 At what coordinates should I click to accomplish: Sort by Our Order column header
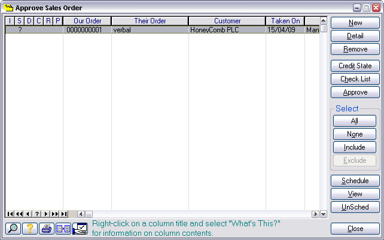tap(87, 21)
